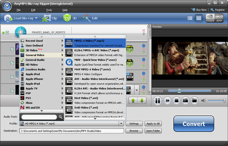Select User Defined category
The image size is (228, 146).
[x=42, y=45]
